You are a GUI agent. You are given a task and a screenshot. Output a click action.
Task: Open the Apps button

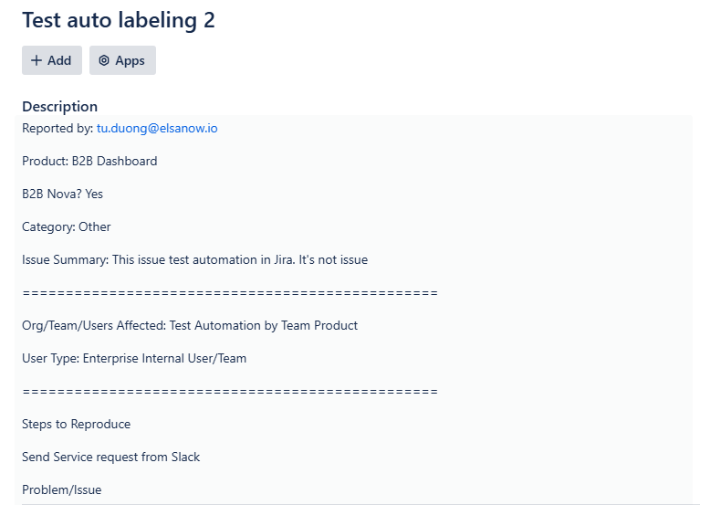(122, 60)
